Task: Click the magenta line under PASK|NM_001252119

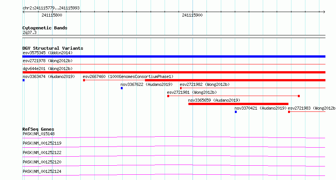Action: [174, 146]
